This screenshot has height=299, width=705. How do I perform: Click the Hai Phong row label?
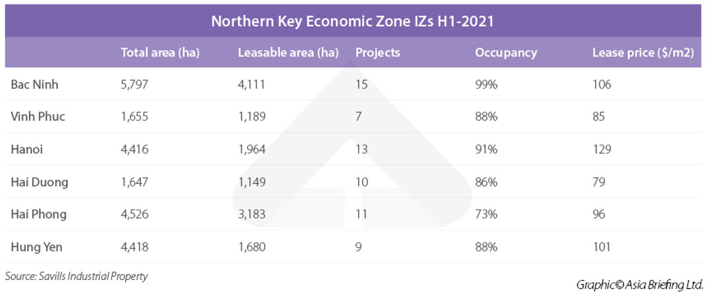[38, 214]
